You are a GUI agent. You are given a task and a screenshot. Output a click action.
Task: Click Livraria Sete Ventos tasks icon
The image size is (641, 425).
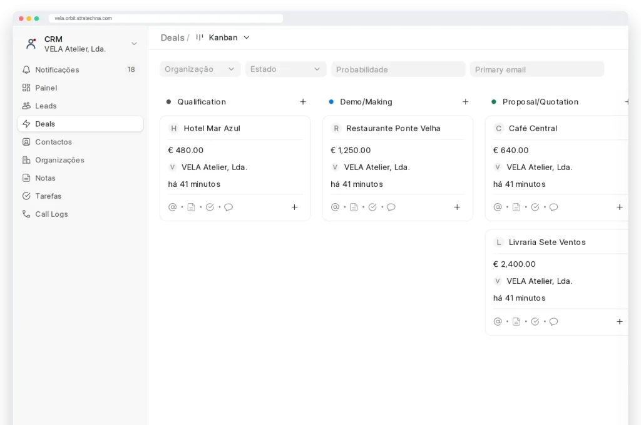(x=535, y=321)
